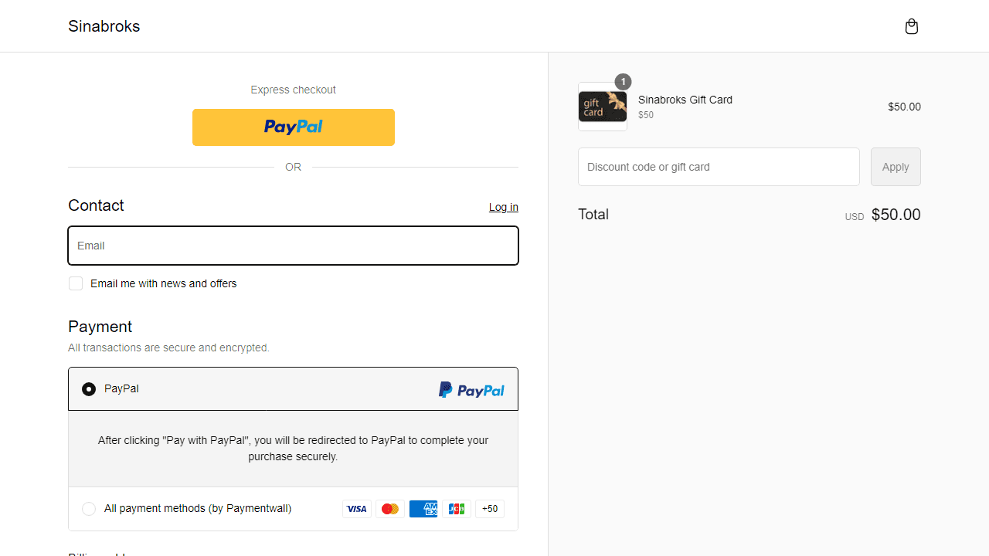Click the item quantity badge on gift card

tap(623, 82)
